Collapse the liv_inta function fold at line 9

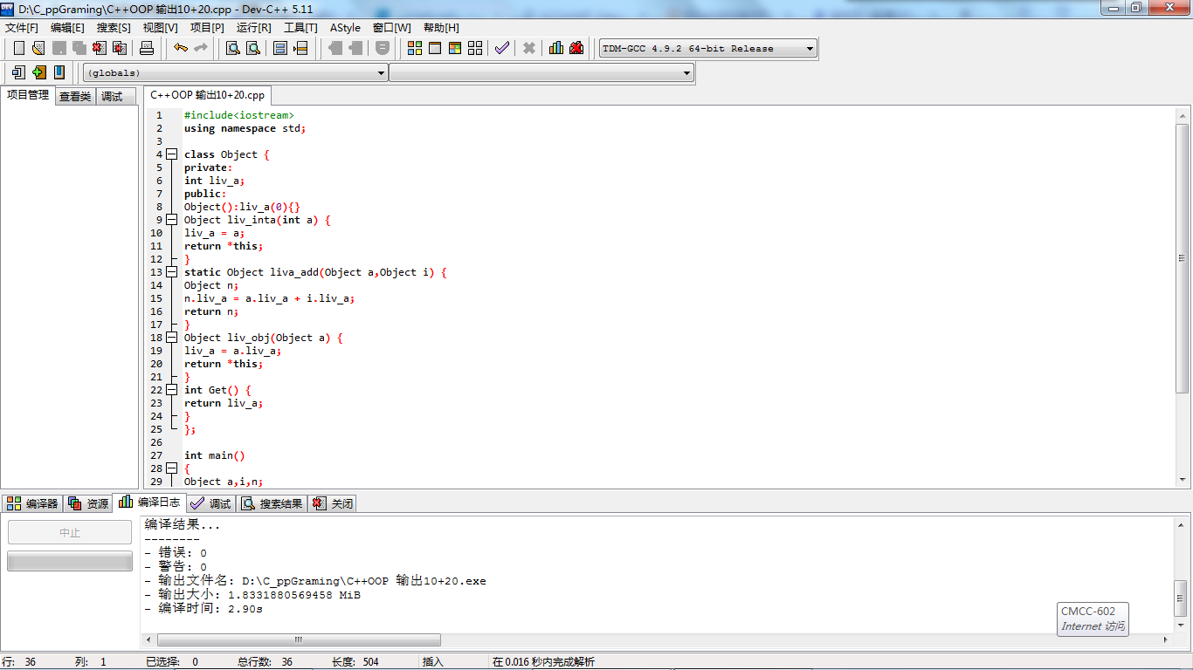[172, 220]
